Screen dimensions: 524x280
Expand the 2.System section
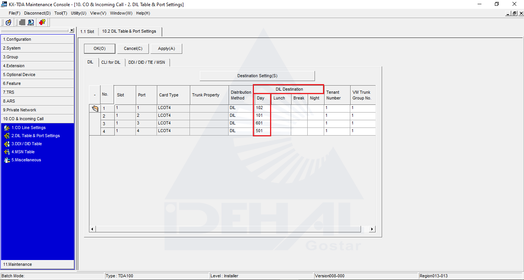38,48
